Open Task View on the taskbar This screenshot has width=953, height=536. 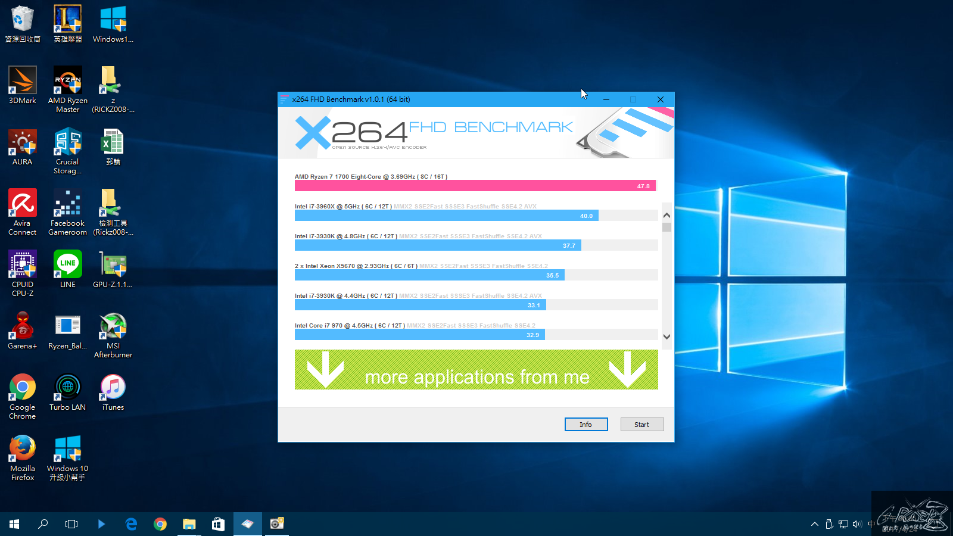(x=71, y=524)
